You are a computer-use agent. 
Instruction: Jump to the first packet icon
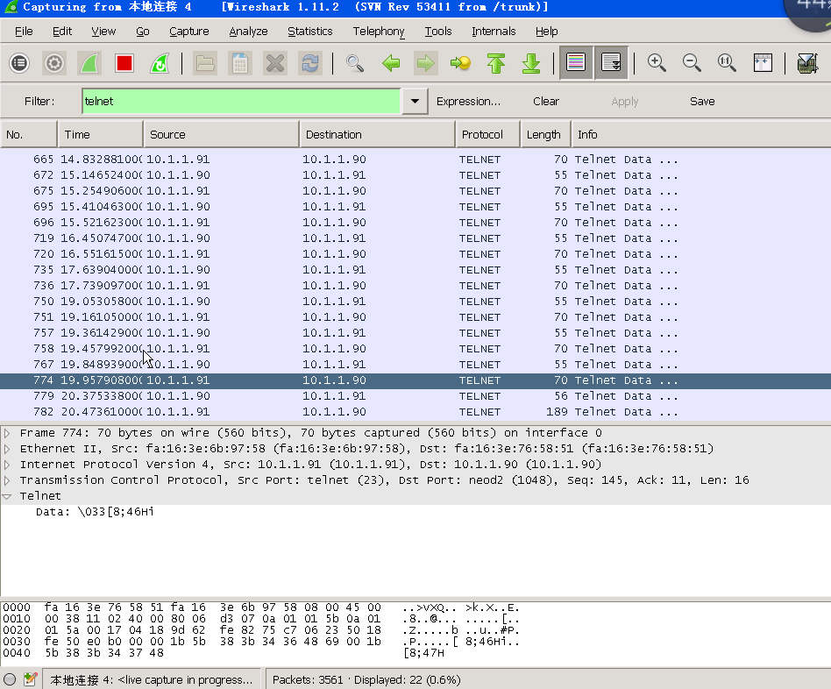click(x=496, y=63)
